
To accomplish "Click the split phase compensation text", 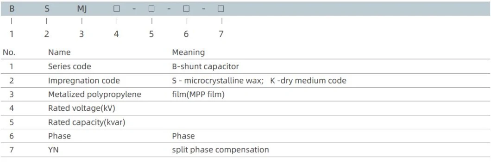I will point(220,150).
